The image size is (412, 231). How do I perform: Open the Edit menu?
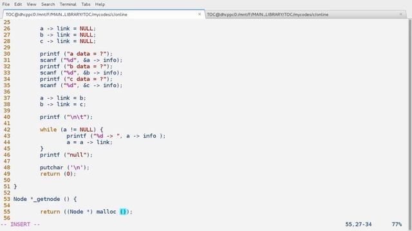[x=18, y=4]
